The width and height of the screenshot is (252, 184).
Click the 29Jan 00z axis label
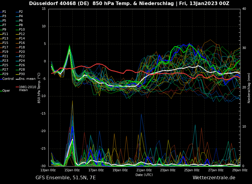(240, 170)
